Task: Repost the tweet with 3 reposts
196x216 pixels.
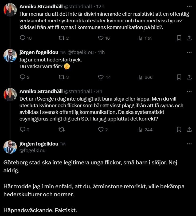Action: pyautogui.click(x=61, y=77)
